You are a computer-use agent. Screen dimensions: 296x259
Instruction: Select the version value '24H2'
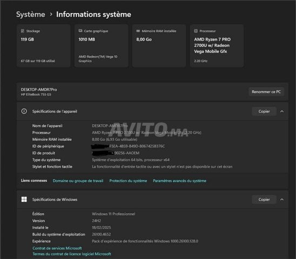97,221
